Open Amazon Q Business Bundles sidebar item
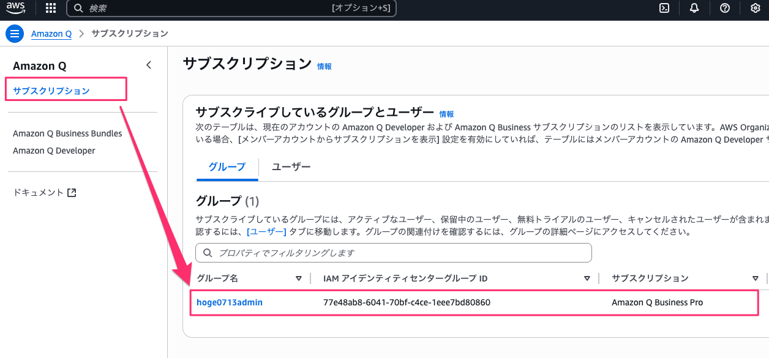The height and width of the screenshot is (358, 769). pyautogui.click(x=67, y=133)
